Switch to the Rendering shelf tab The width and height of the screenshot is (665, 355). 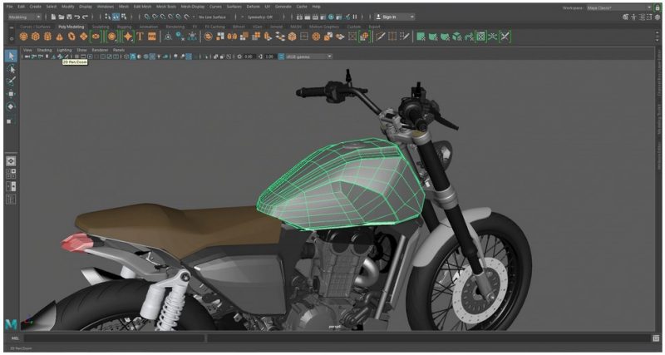pyautogui.click(x=175, y=27)
